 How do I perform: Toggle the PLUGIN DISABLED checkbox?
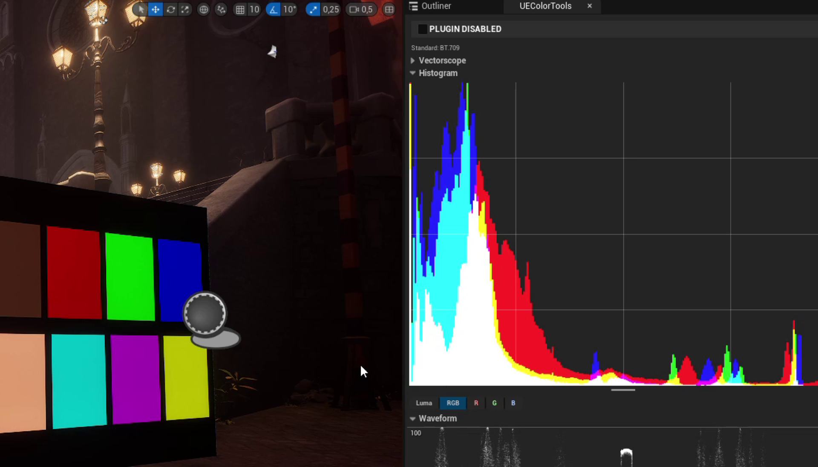click(x=422, y=29)
